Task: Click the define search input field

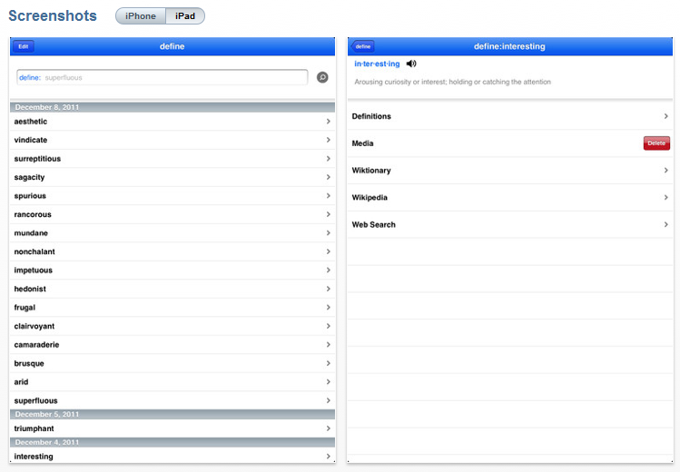Action: pos(162,78)
